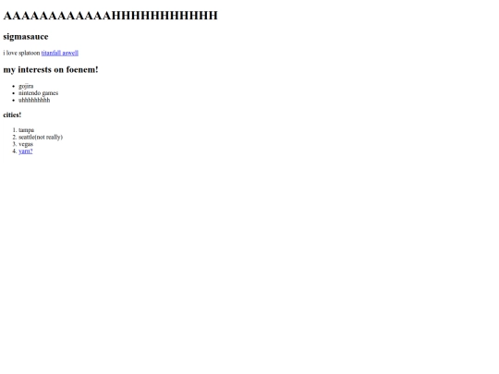The height and width of the screenshot is (374, 499).
Task: Follow the 'yam?' link in cities list
Action: tap(26, 151)
